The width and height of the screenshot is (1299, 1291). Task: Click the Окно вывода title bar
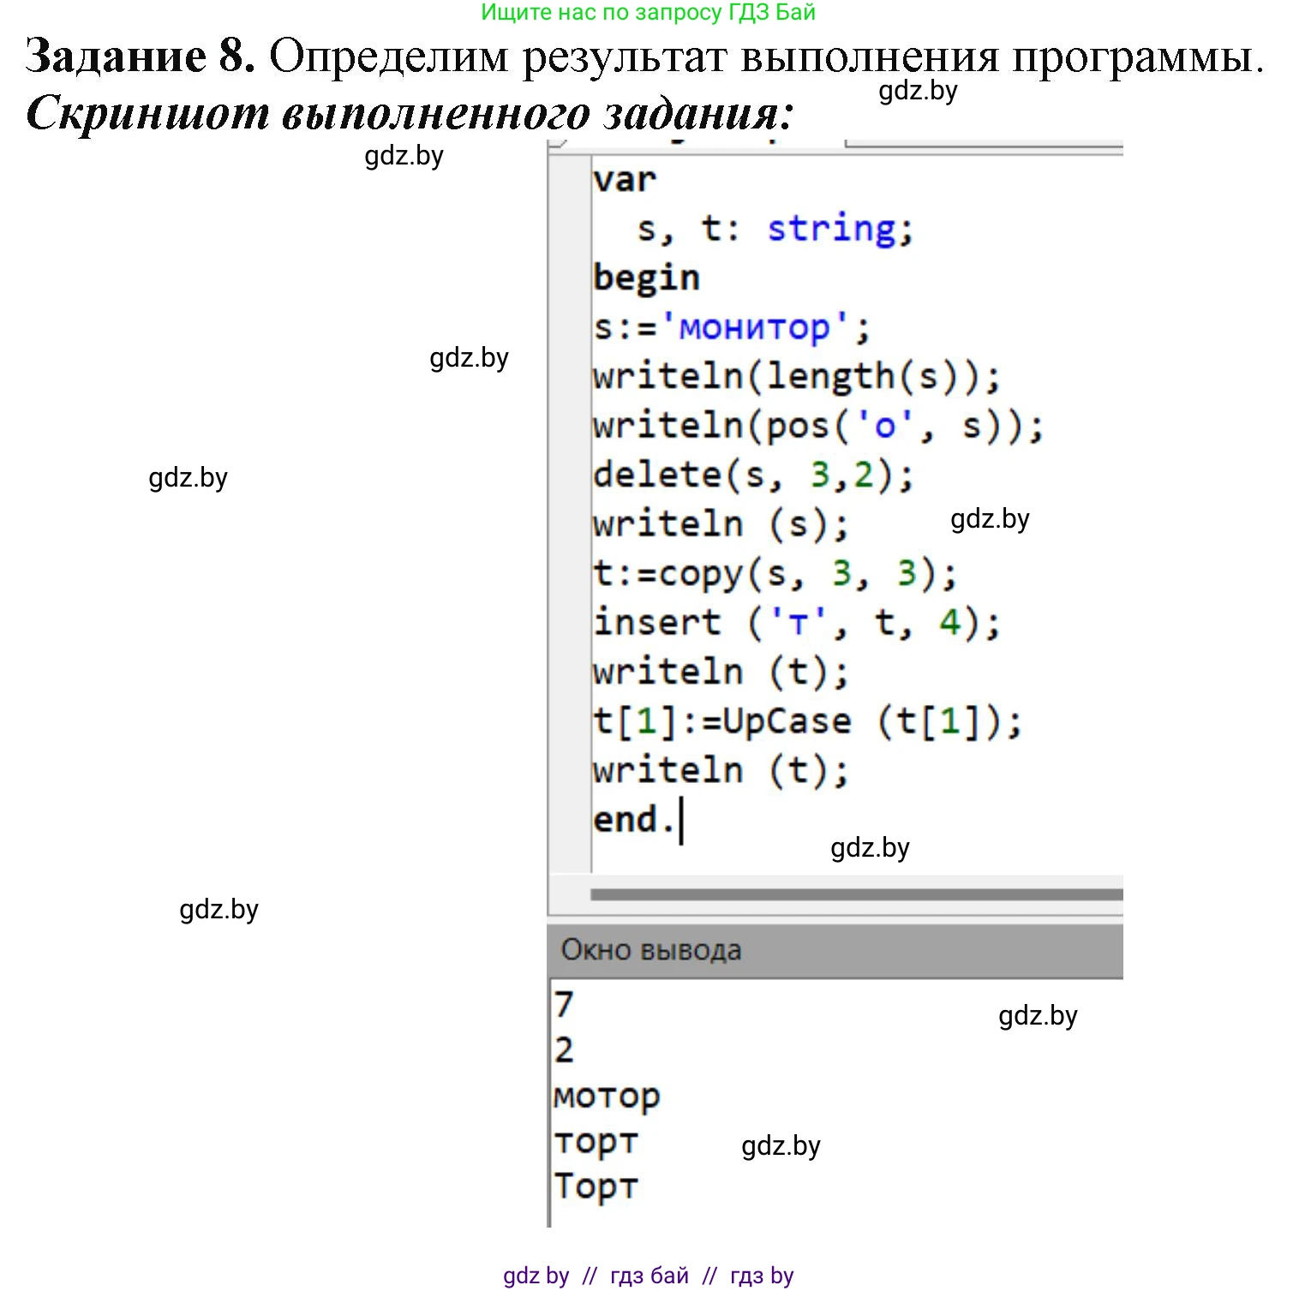tap(649, 949)
